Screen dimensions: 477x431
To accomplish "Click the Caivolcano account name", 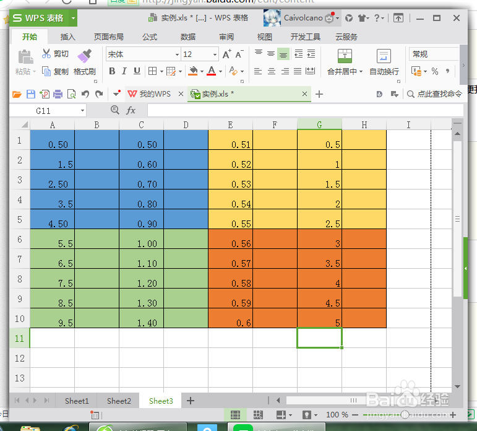I will point(303,18).
